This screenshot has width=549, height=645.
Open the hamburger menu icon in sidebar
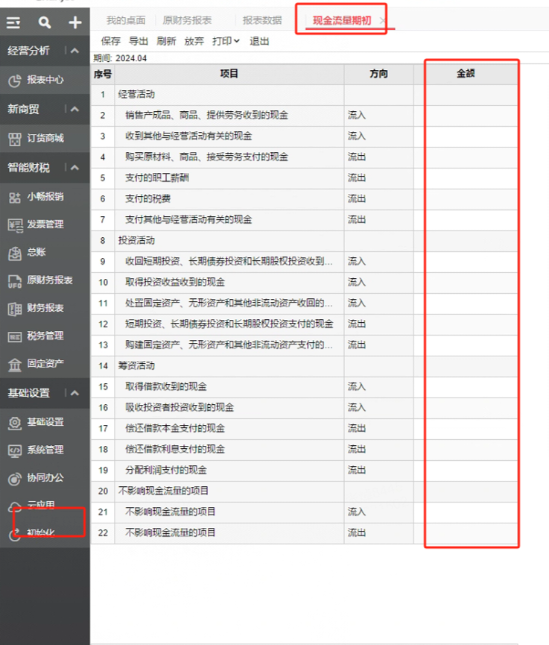pyautogui.click(x=13, y=22)
